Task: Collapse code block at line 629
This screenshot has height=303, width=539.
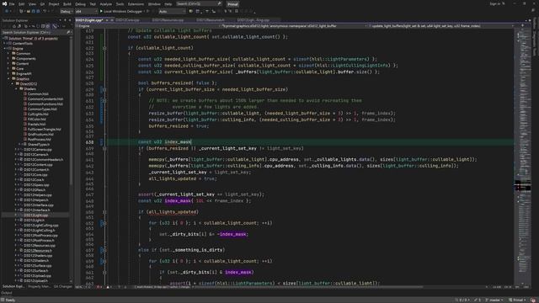Action: click(x=104, y=90)
